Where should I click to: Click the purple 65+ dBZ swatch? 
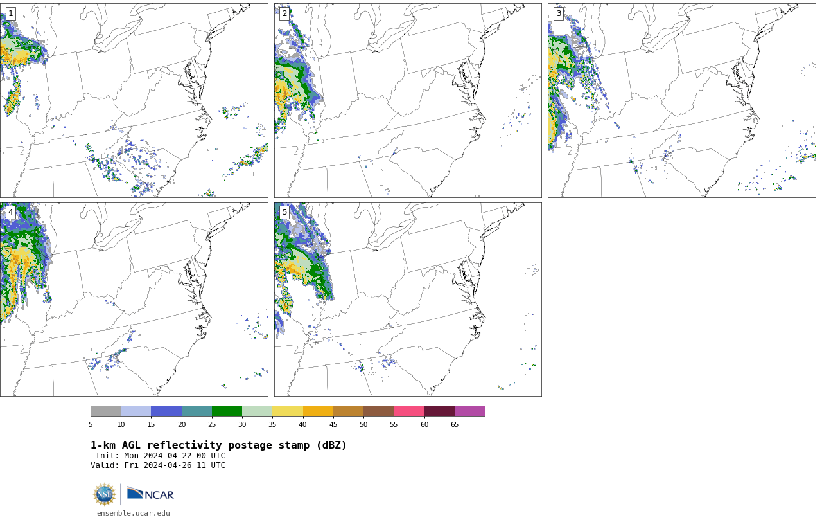(x=469, y=411)
